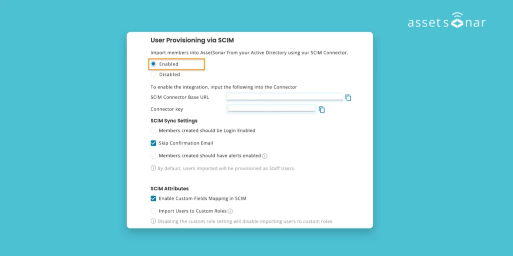The width and height of the screenshot is (513, 256).
Task: Uncheck Enable Custom Fields Mapping in SCIM
Action: (153, 198)
